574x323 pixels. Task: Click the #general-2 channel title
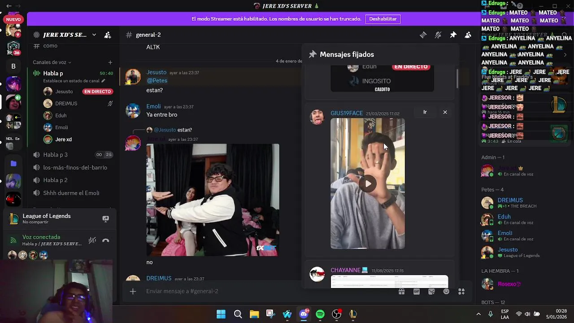148,35
